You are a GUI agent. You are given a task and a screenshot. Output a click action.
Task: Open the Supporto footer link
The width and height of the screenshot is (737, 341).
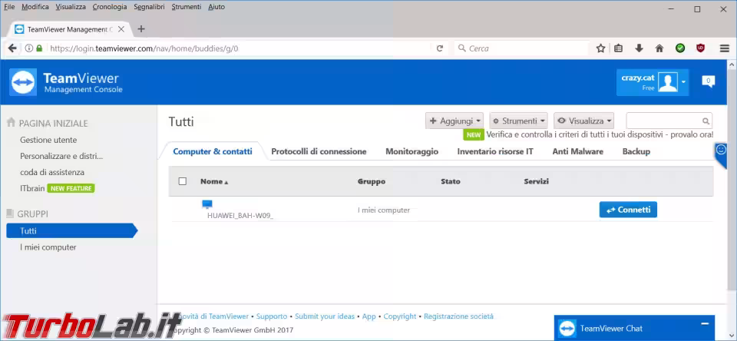[x=272, y=316]
